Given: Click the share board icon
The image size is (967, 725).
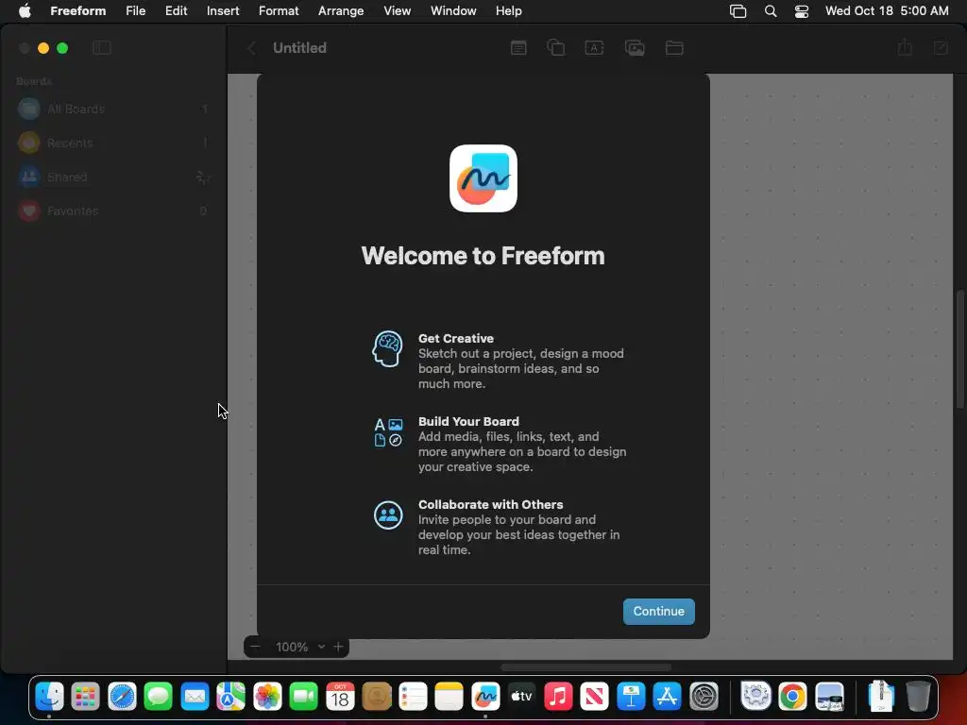Looking at the screenshot, I should 905,47.
